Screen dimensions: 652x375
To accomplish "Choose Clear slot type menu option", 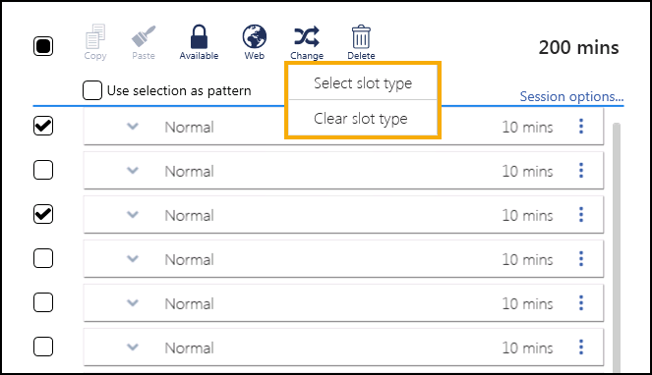I will [x=363, y=118].
